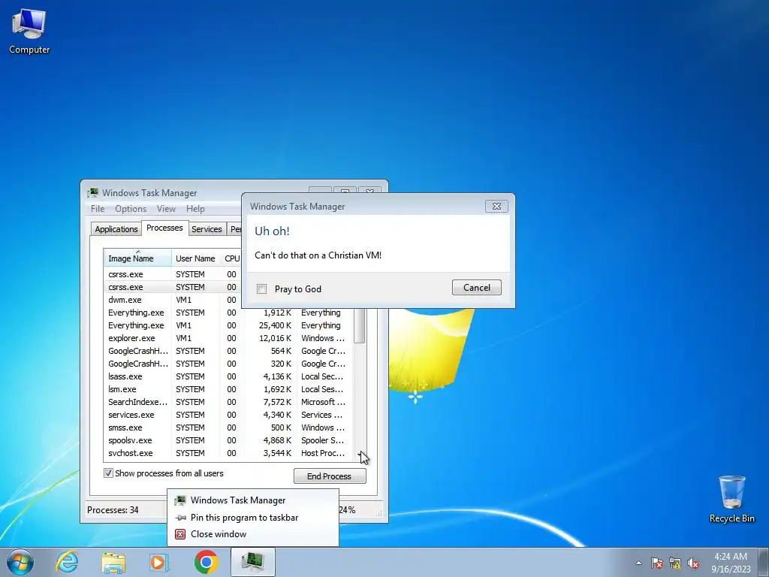Select GoogleCrashH... row with 320 K memory
Screen dimensions: 769x577
click(x=228, y=364)
